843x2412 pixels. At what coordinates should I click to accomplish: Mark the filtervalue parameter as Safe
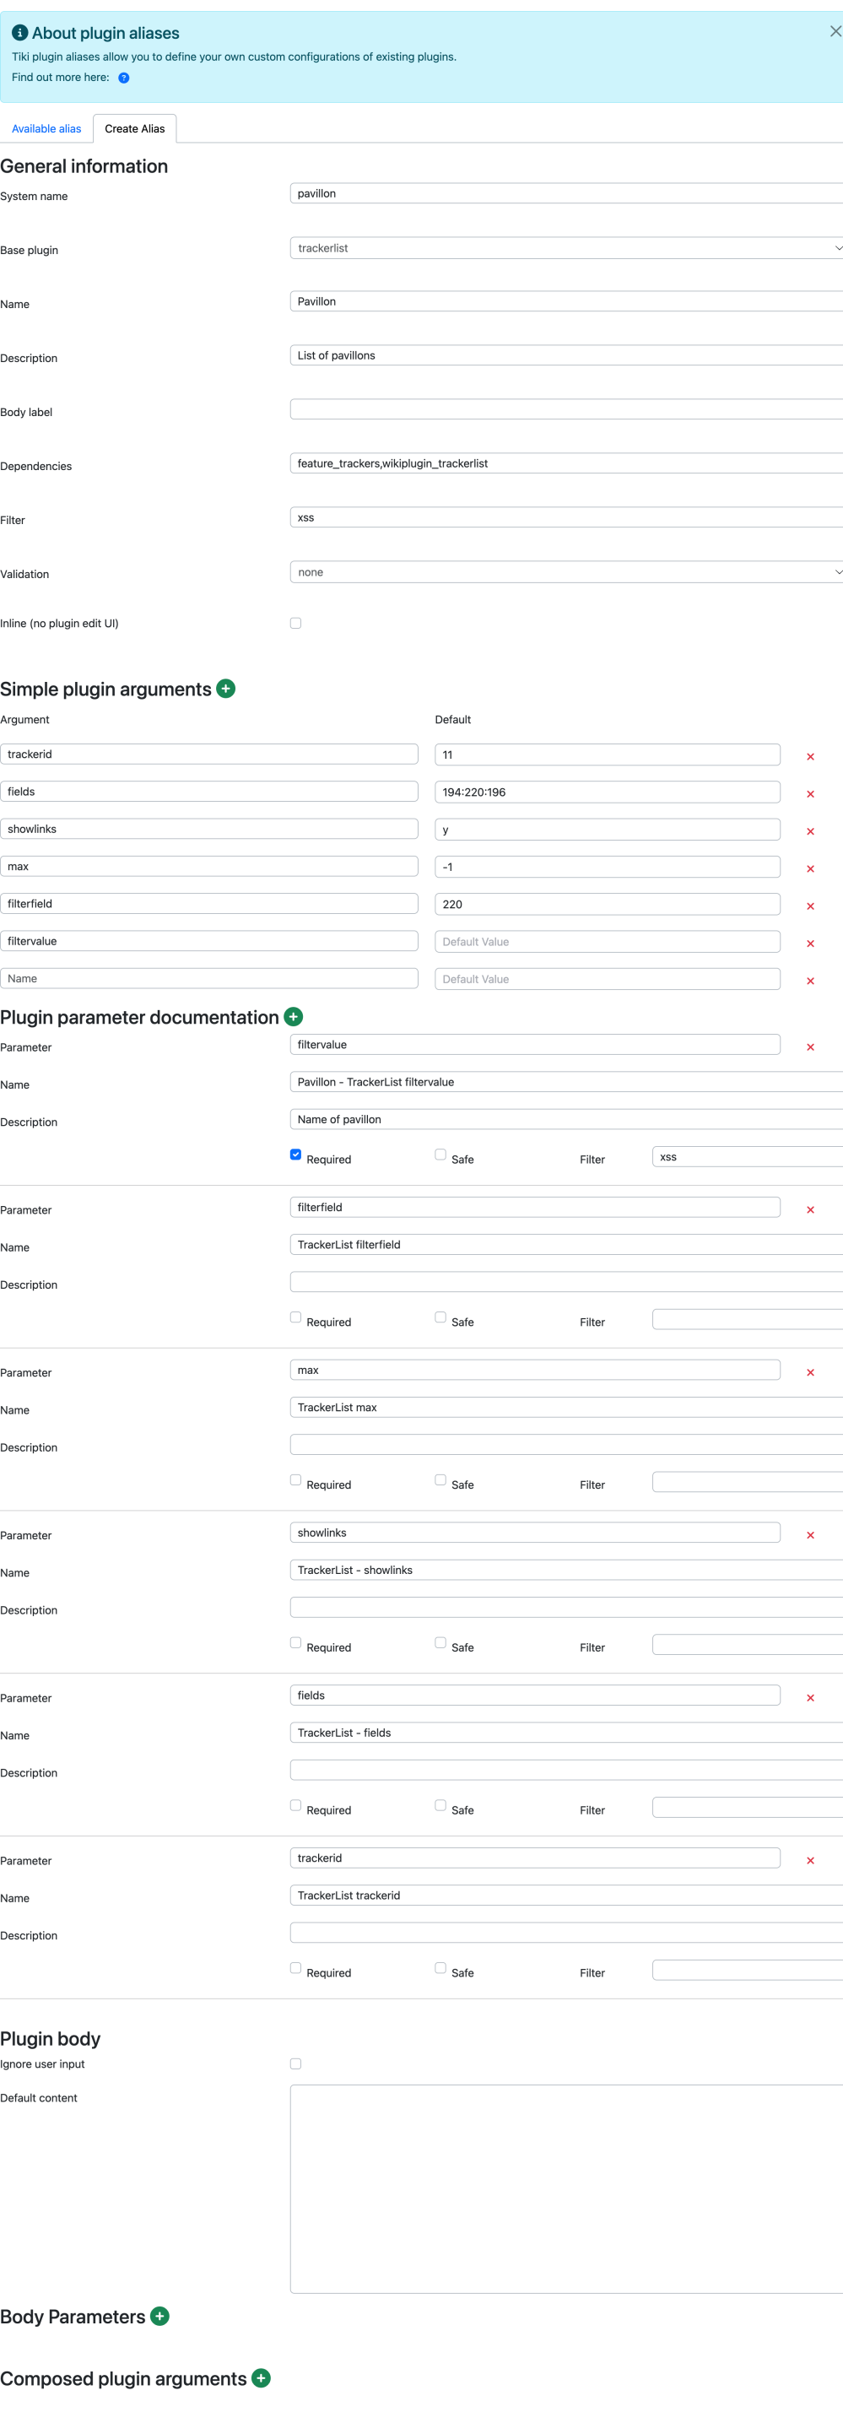(440, 1155)
